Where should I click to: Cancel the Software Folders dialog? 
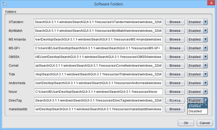(x=205, y=123)
